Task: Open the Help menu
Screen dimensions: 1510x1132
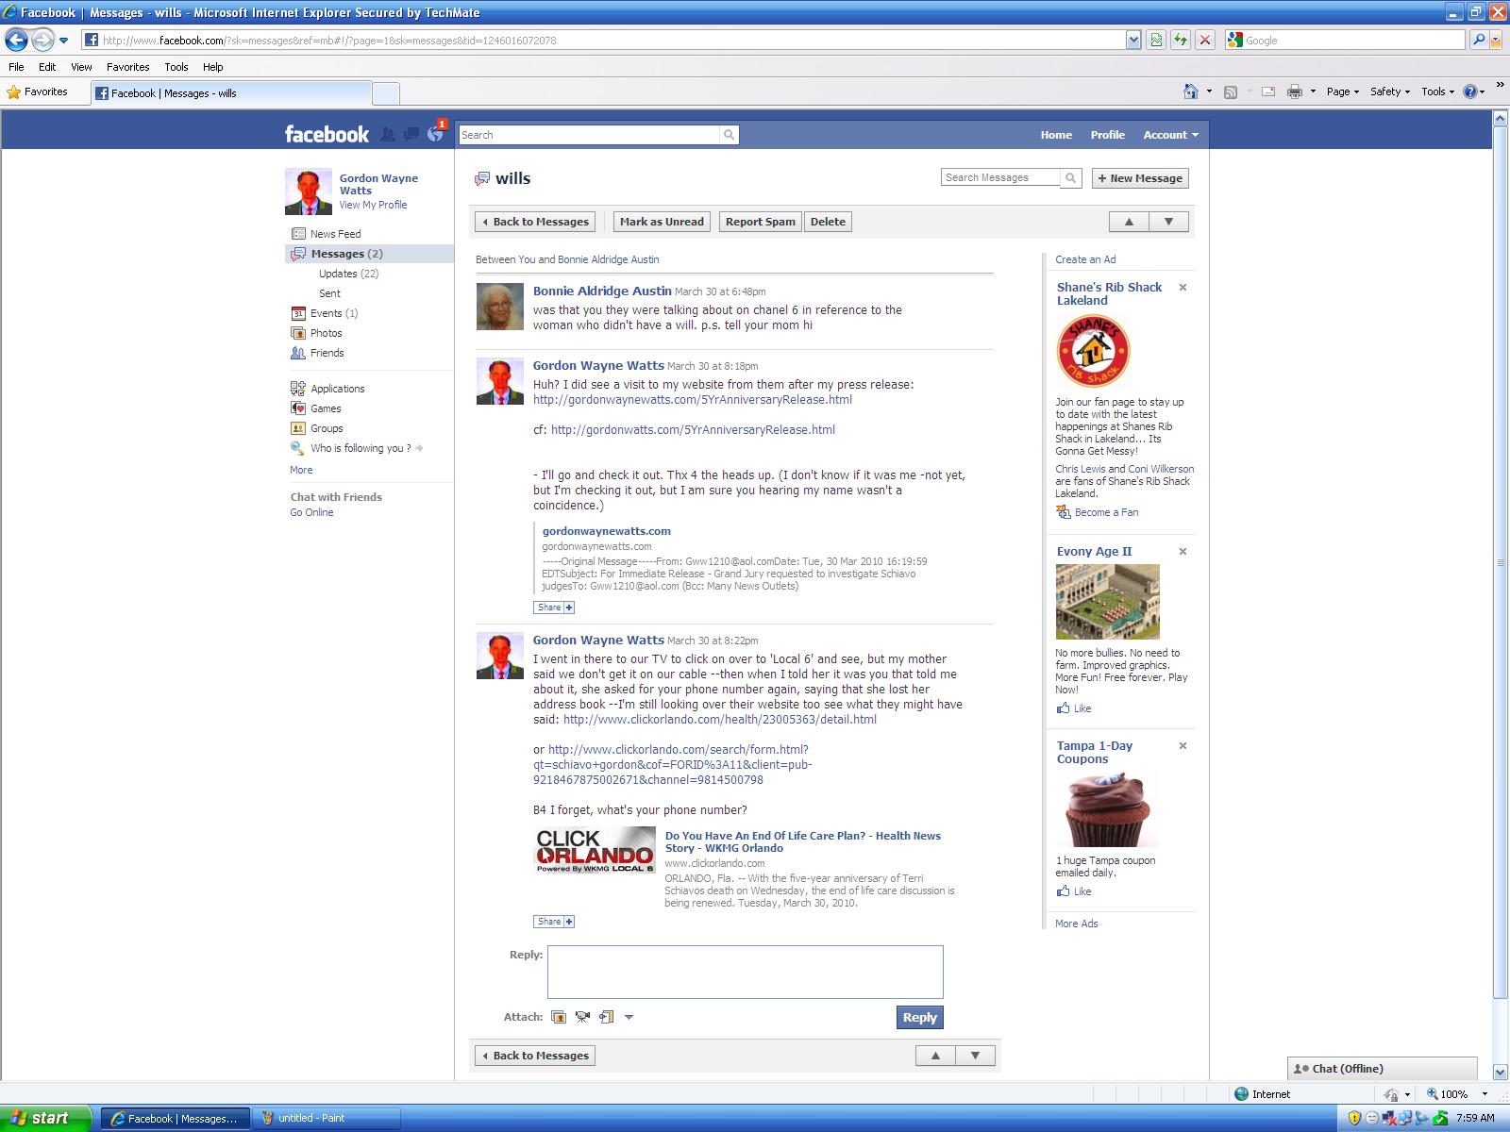Action: (x=213, y=67)
